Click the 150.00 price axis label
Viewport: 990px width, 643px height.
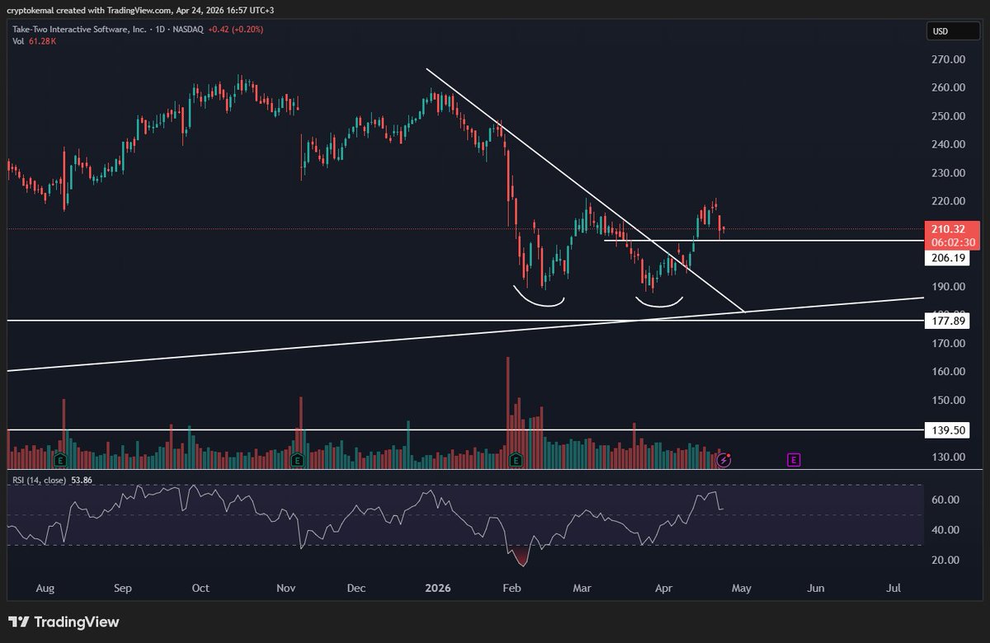coord(949,401)
